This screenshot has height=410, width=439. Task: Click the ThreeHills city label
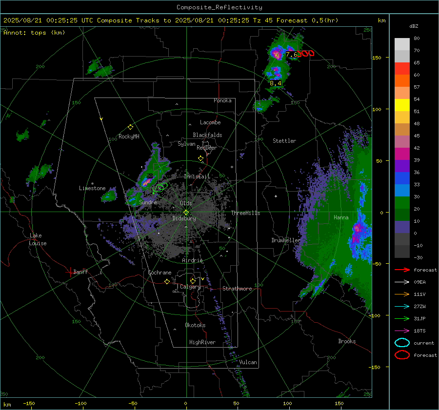[x=245, y=213]
